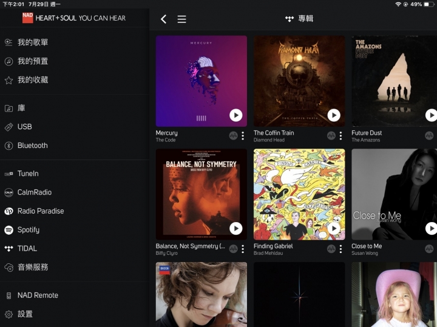Click the Biffy Clyro artist name

pos(167,253)
